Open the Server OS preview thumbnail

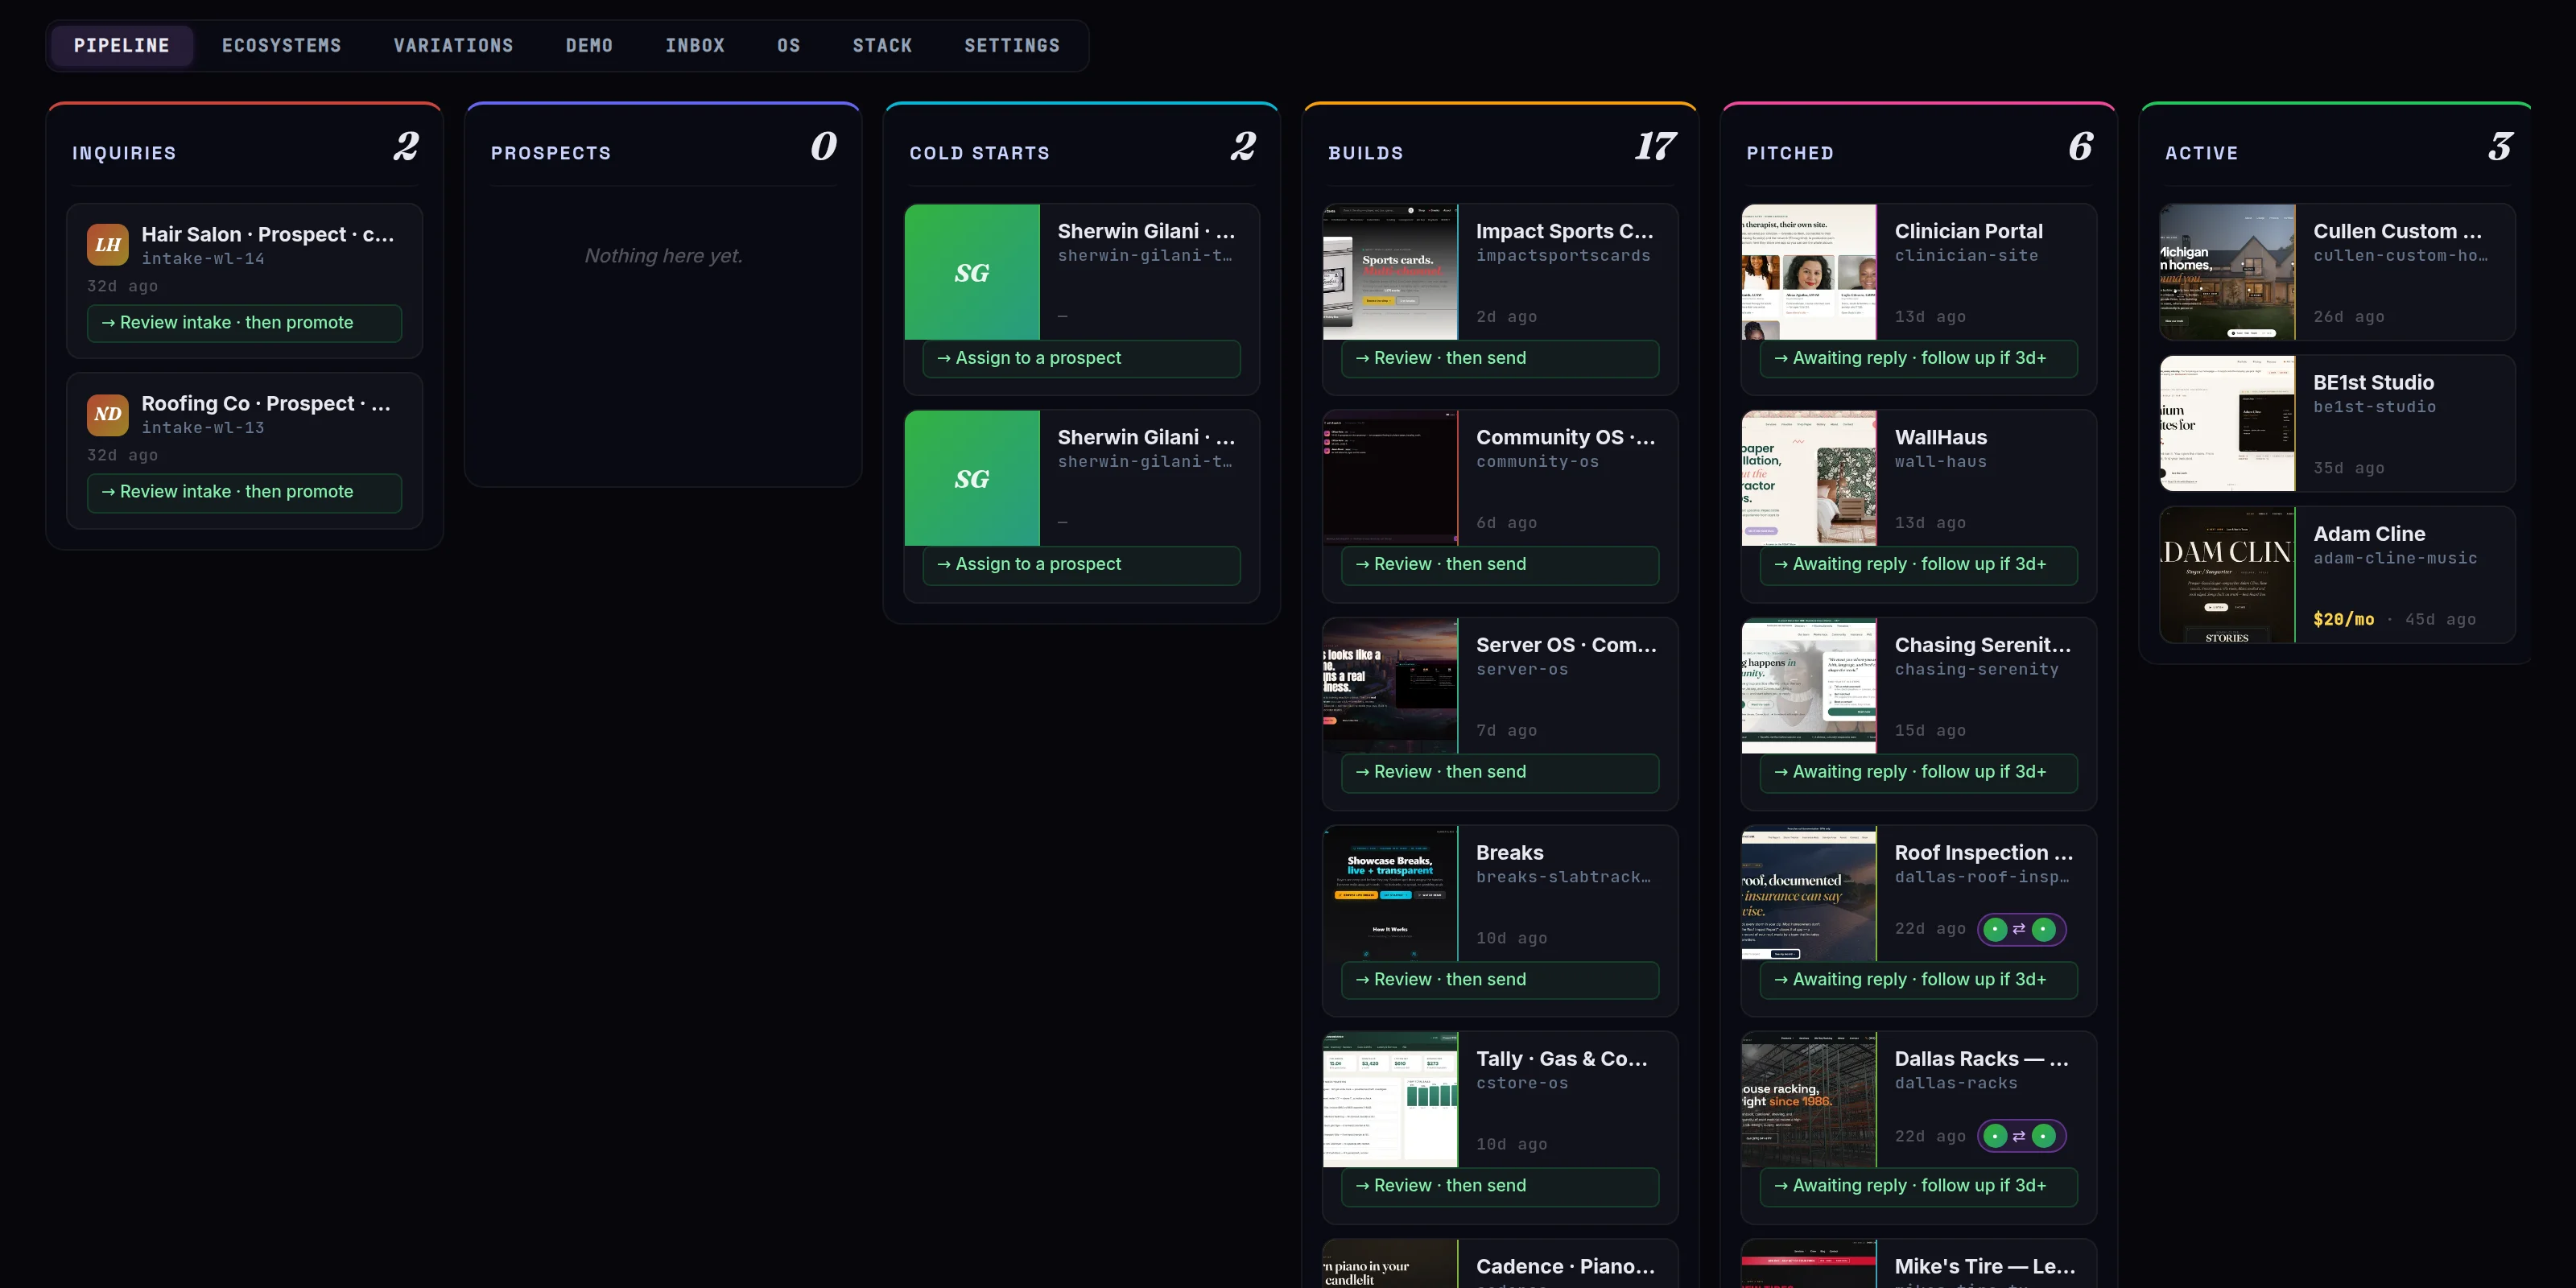1390,686
